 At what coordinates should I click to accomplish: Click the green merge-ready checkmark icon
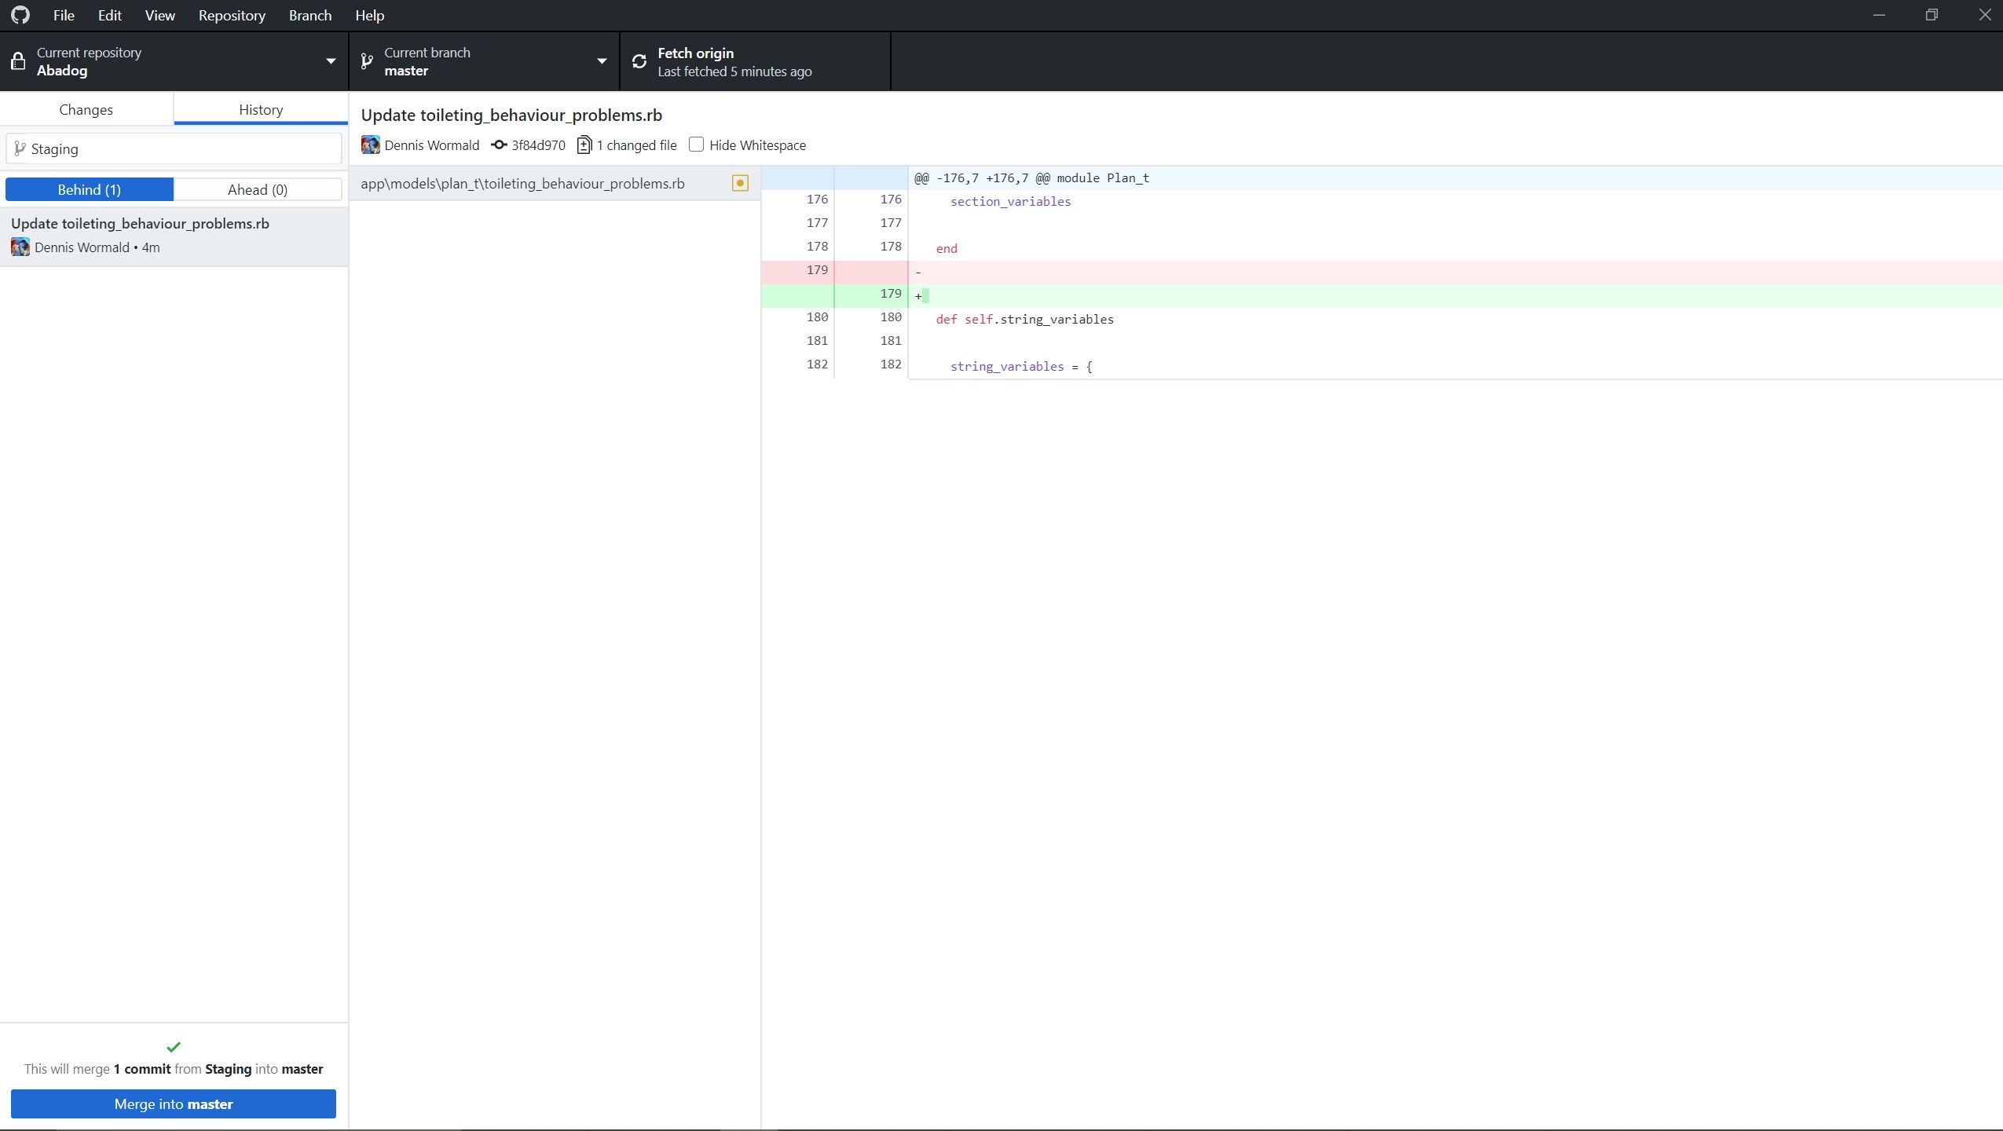click(x=174, y=1045)
